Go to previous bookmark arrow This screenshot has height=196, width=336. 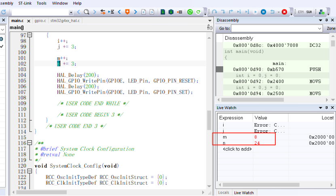pyautogui.click(x=119, y=12)
